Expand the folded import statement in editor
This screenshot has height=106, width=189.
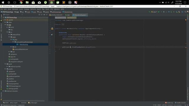click(x=63, y=24)
